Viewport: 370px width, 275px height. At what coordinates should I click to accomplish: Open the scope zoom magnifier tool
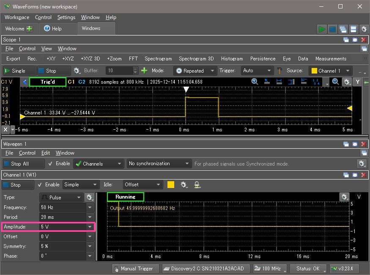pos(255,82)
